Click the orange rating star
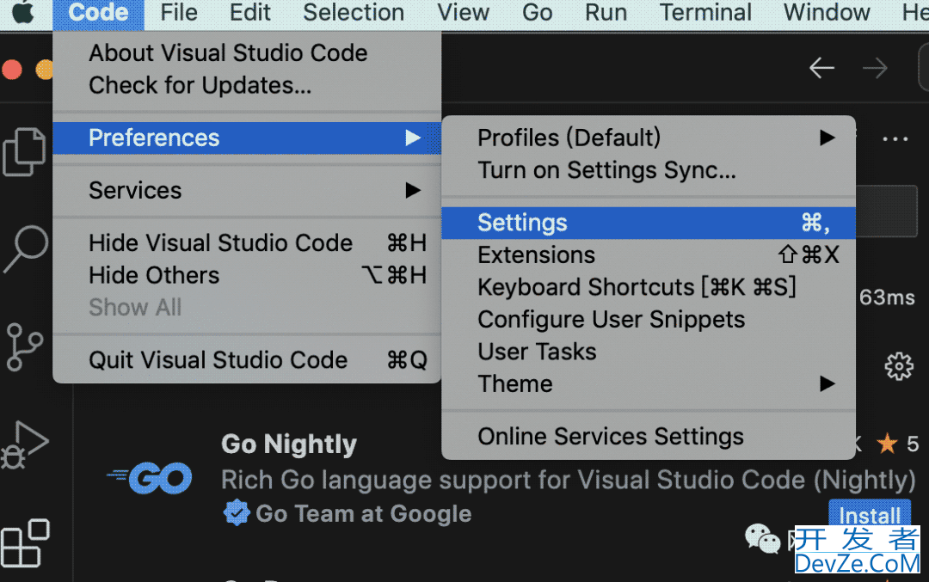This screenshot has width=929, height=582. coord(887,443)
